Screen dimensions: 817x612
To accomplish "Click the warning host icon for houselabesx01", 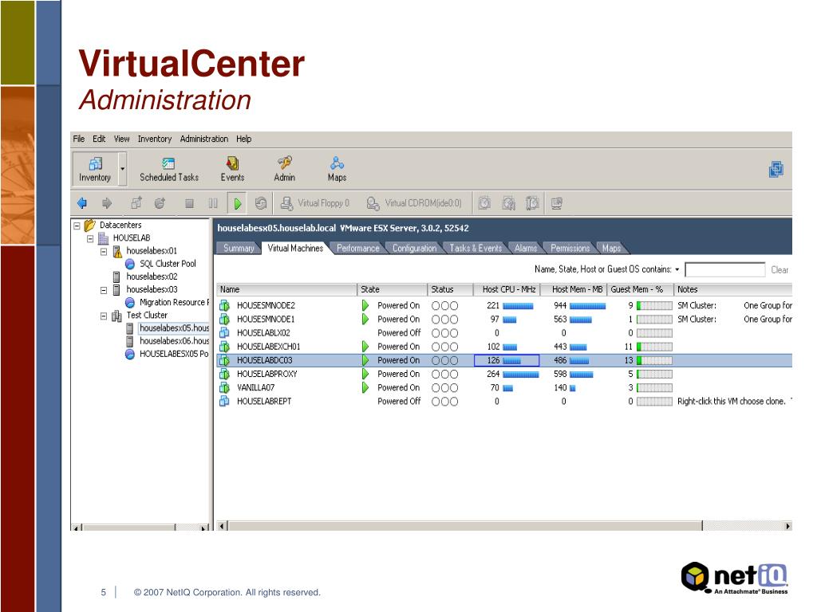I will [x=117, y=251].
